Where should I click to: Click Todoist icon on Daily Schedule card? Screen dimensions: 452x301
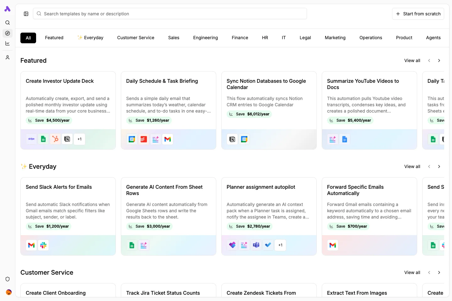click(x=144, y=139)
